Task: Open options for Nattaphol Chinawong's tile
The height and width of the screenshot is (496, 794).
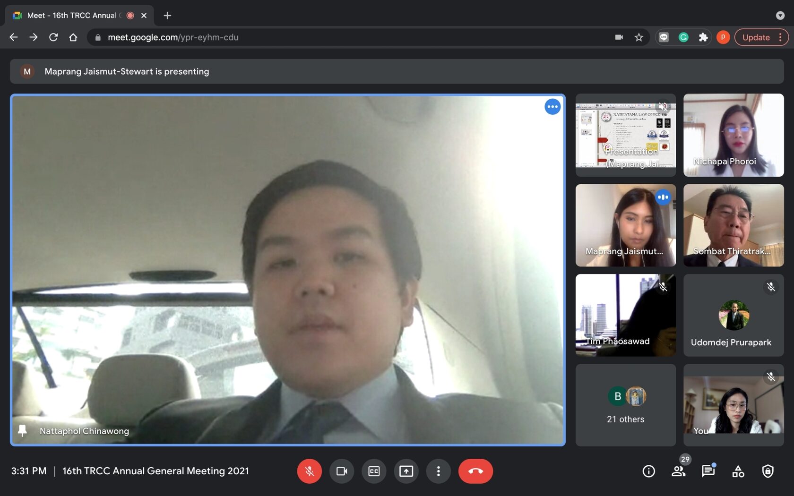Action: coord(552,107)
